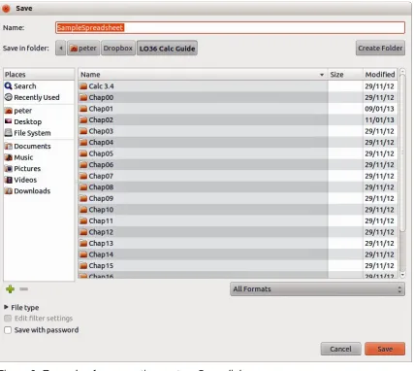Click the scrollbar down arrow
The width and height of the screenshot is (414, 371).
tap(402, 275)
